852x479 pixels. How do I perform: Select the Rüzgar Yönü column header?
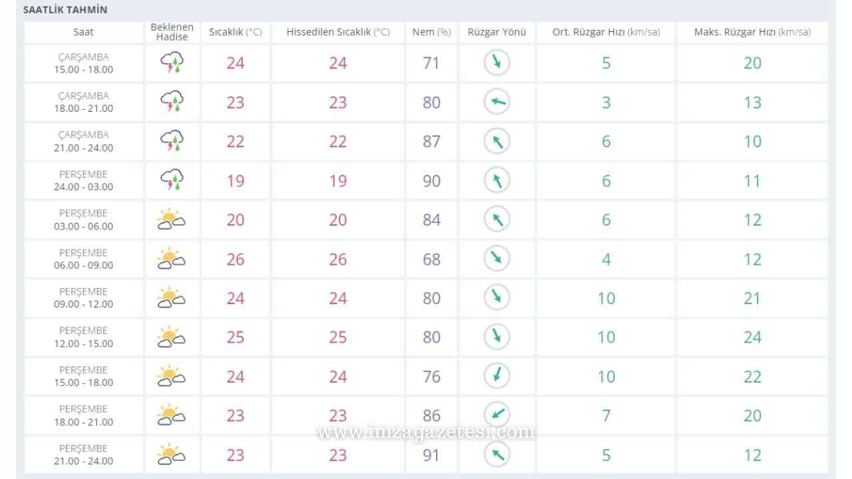click(497, 32)
